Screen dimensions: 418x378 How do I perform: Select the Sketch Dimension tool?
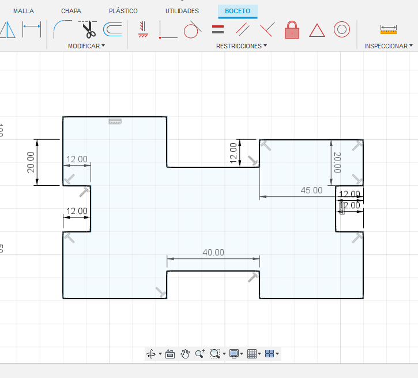click(x=32, y=29)
